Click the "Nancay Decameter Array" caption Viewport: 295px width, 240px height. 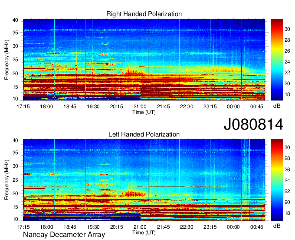click(64, 235)
